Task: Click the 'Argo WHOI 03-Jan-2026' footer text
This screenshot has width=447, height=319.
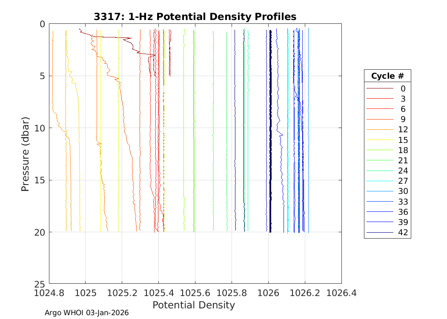Action: [86, 313]
